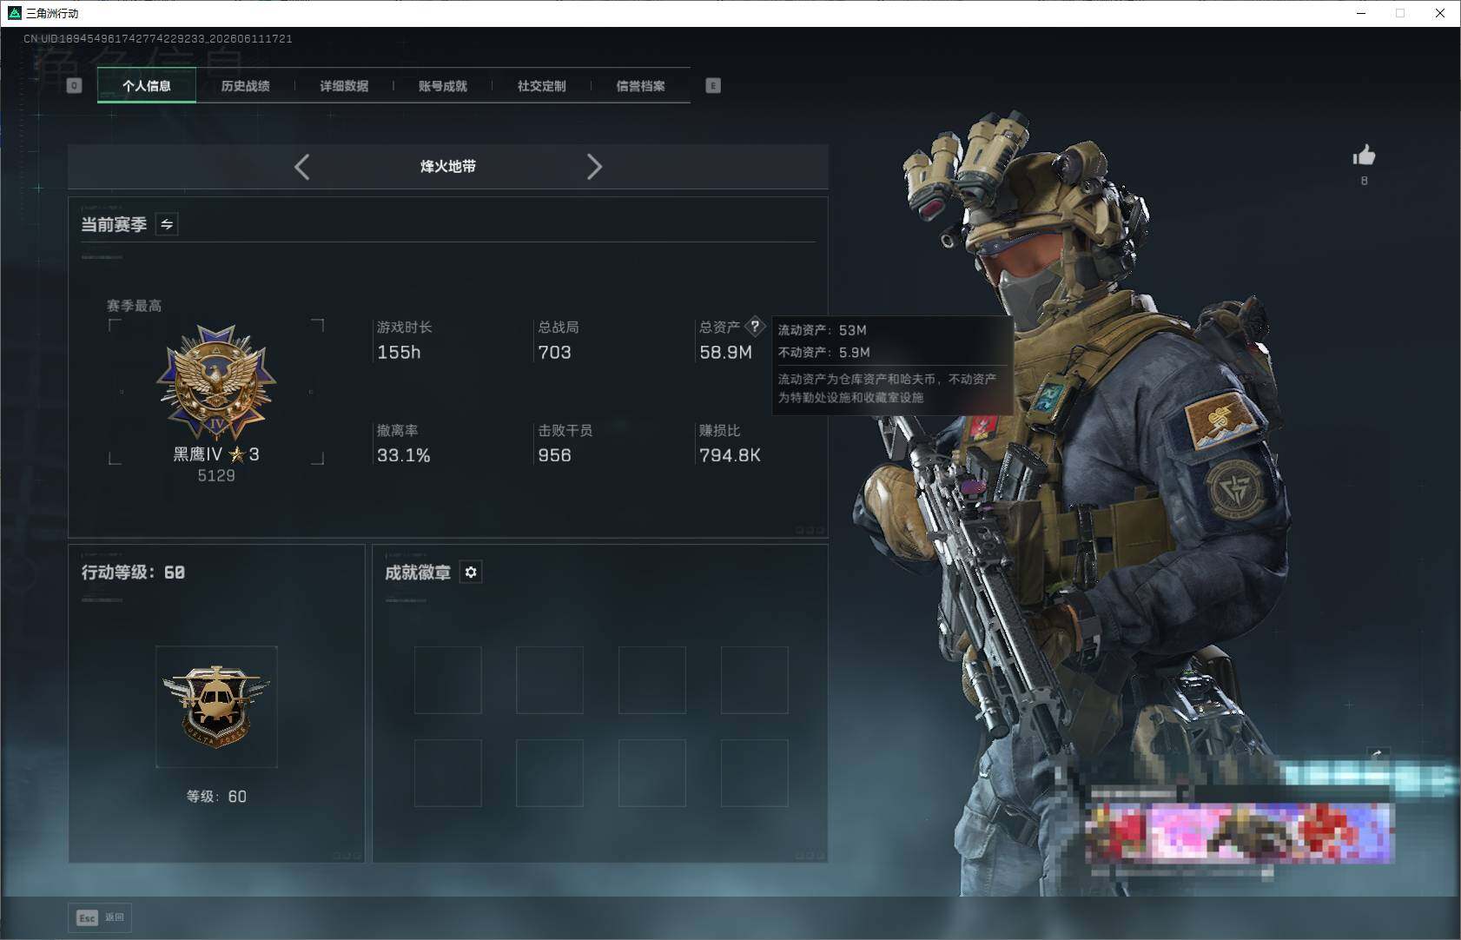The height and width of the screenshot is (940, 1461).
Task: Click the 黑鹰IV rank name text
Action: coord(198,454)
